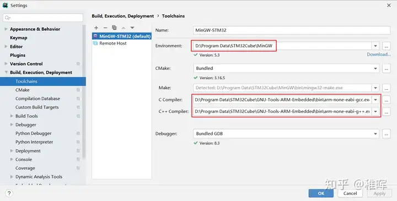This screenshot has height=201, width=397.
Task: Click the project-level icon beside Coverage
Action: [78, 168]
